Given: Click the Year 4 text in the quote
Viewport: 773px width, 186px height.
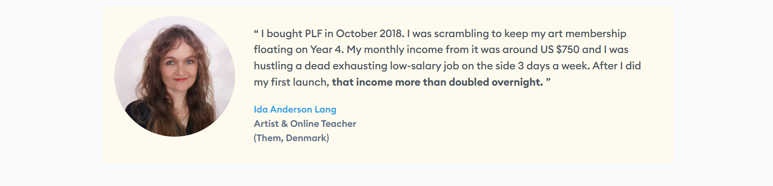Looking at the screenshot, I should click(x=327, y=49).
